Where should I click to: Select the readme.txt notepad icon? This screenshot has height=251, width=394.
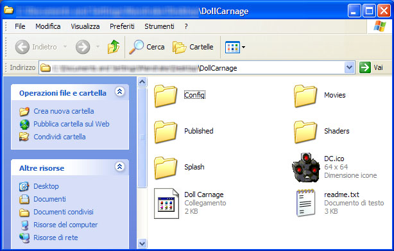pos(305,203)
